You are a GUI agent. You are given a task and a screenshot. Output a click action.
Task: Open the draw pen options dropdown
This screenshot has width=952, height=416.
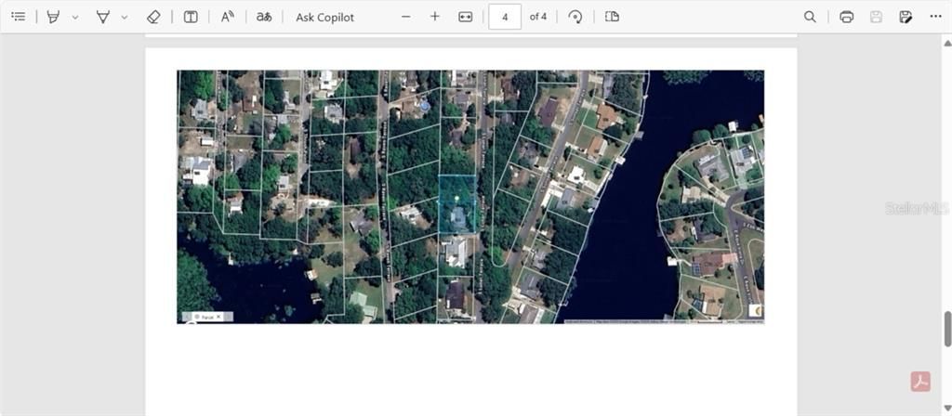coord(125,17)
